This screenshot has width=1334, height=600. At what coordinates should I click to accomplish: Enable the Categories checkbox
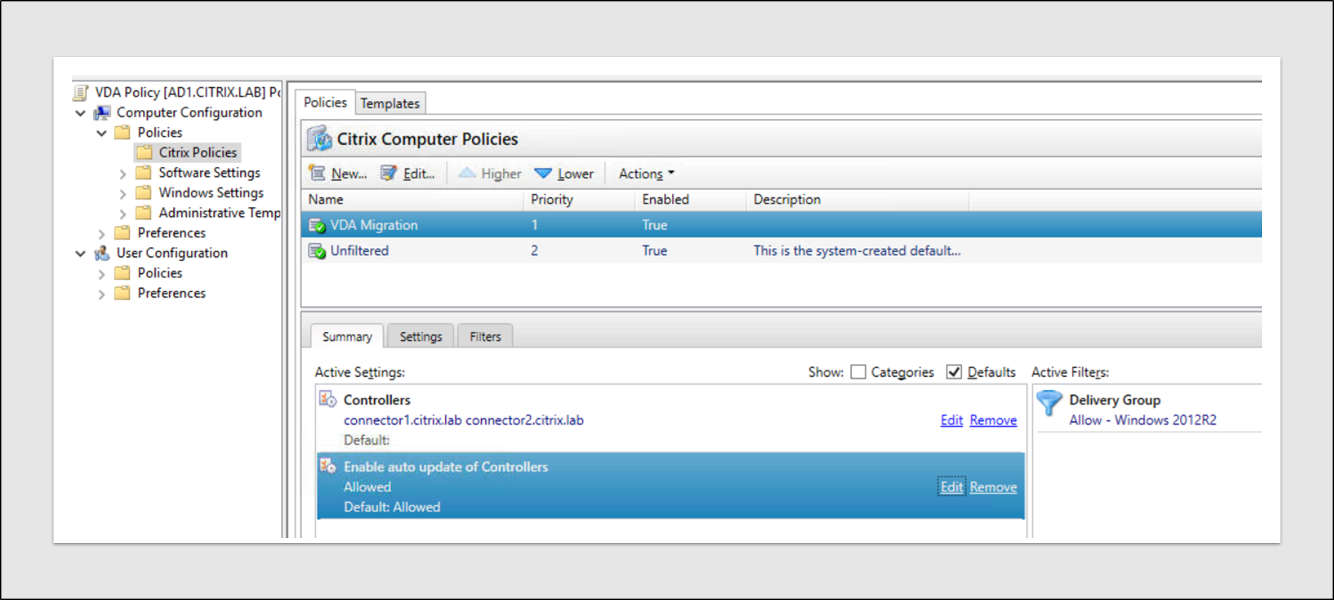pos(858,372)
